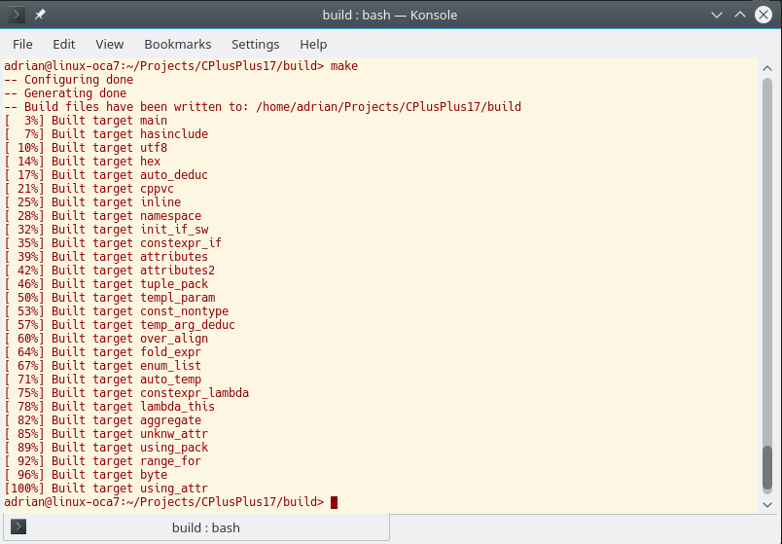Toggle the pin (keep on all desktops) icon
Image resolution: width=782 pixels, height=544 pixels.
(x=40, y=15)
